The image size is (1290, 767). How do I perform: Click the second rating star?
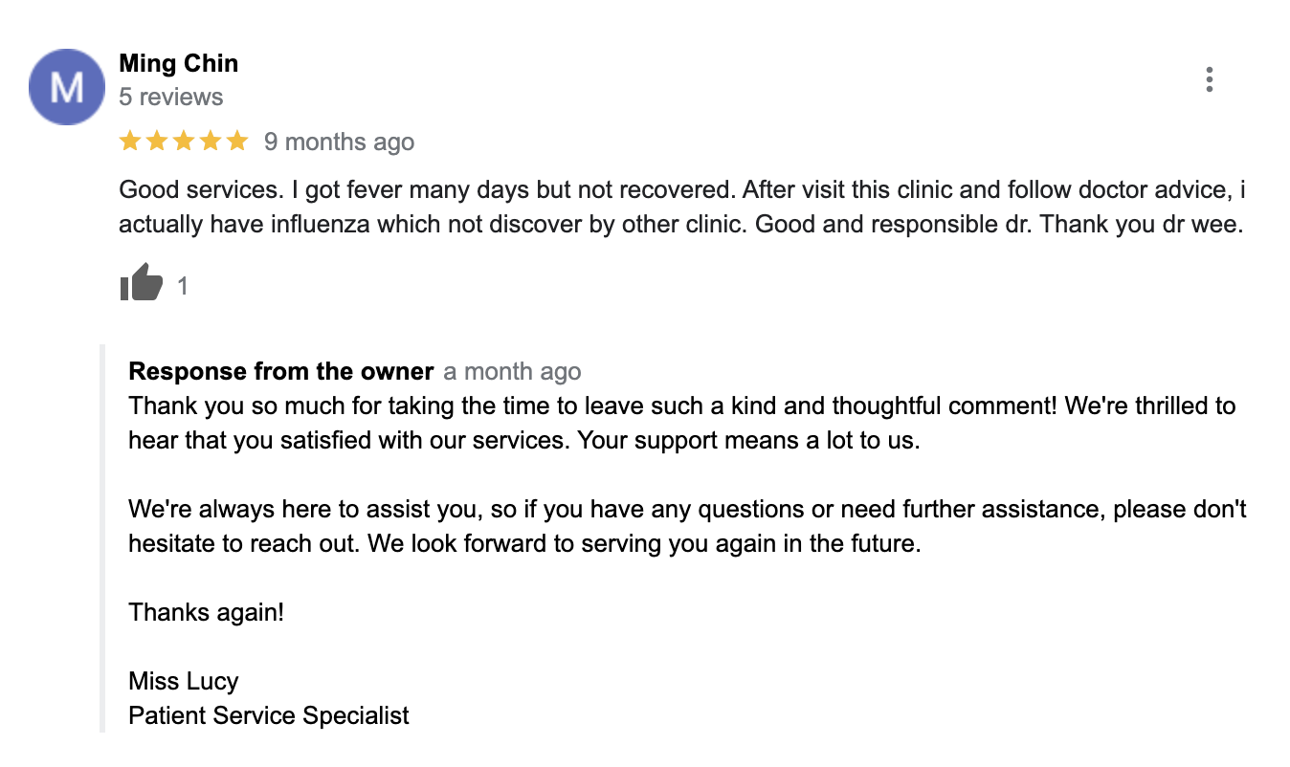point(157,142)
